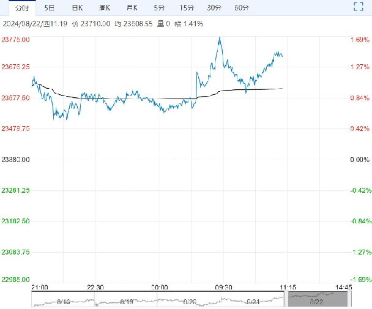Pick the 8/20 section of navigator
This screenshot has width=372, height=309.
click(190, 300)
